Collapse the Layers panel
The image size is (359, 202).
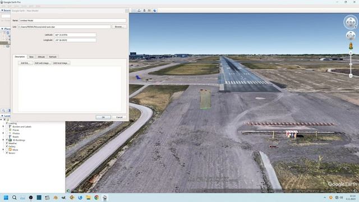coord(2,116)
